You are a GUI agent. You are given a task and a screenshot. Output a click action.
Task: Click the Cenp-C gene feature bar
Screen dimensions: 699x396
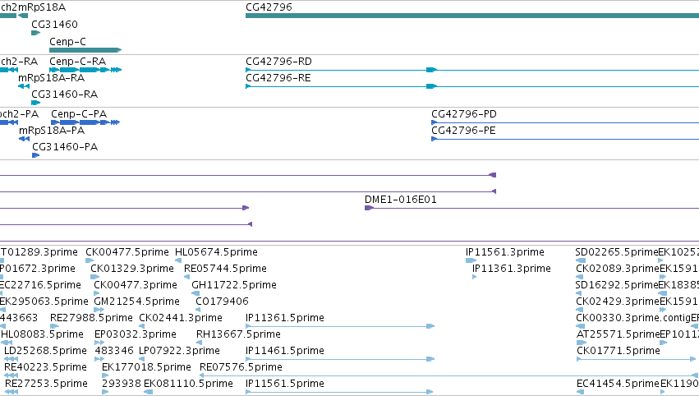pos(85,50)
